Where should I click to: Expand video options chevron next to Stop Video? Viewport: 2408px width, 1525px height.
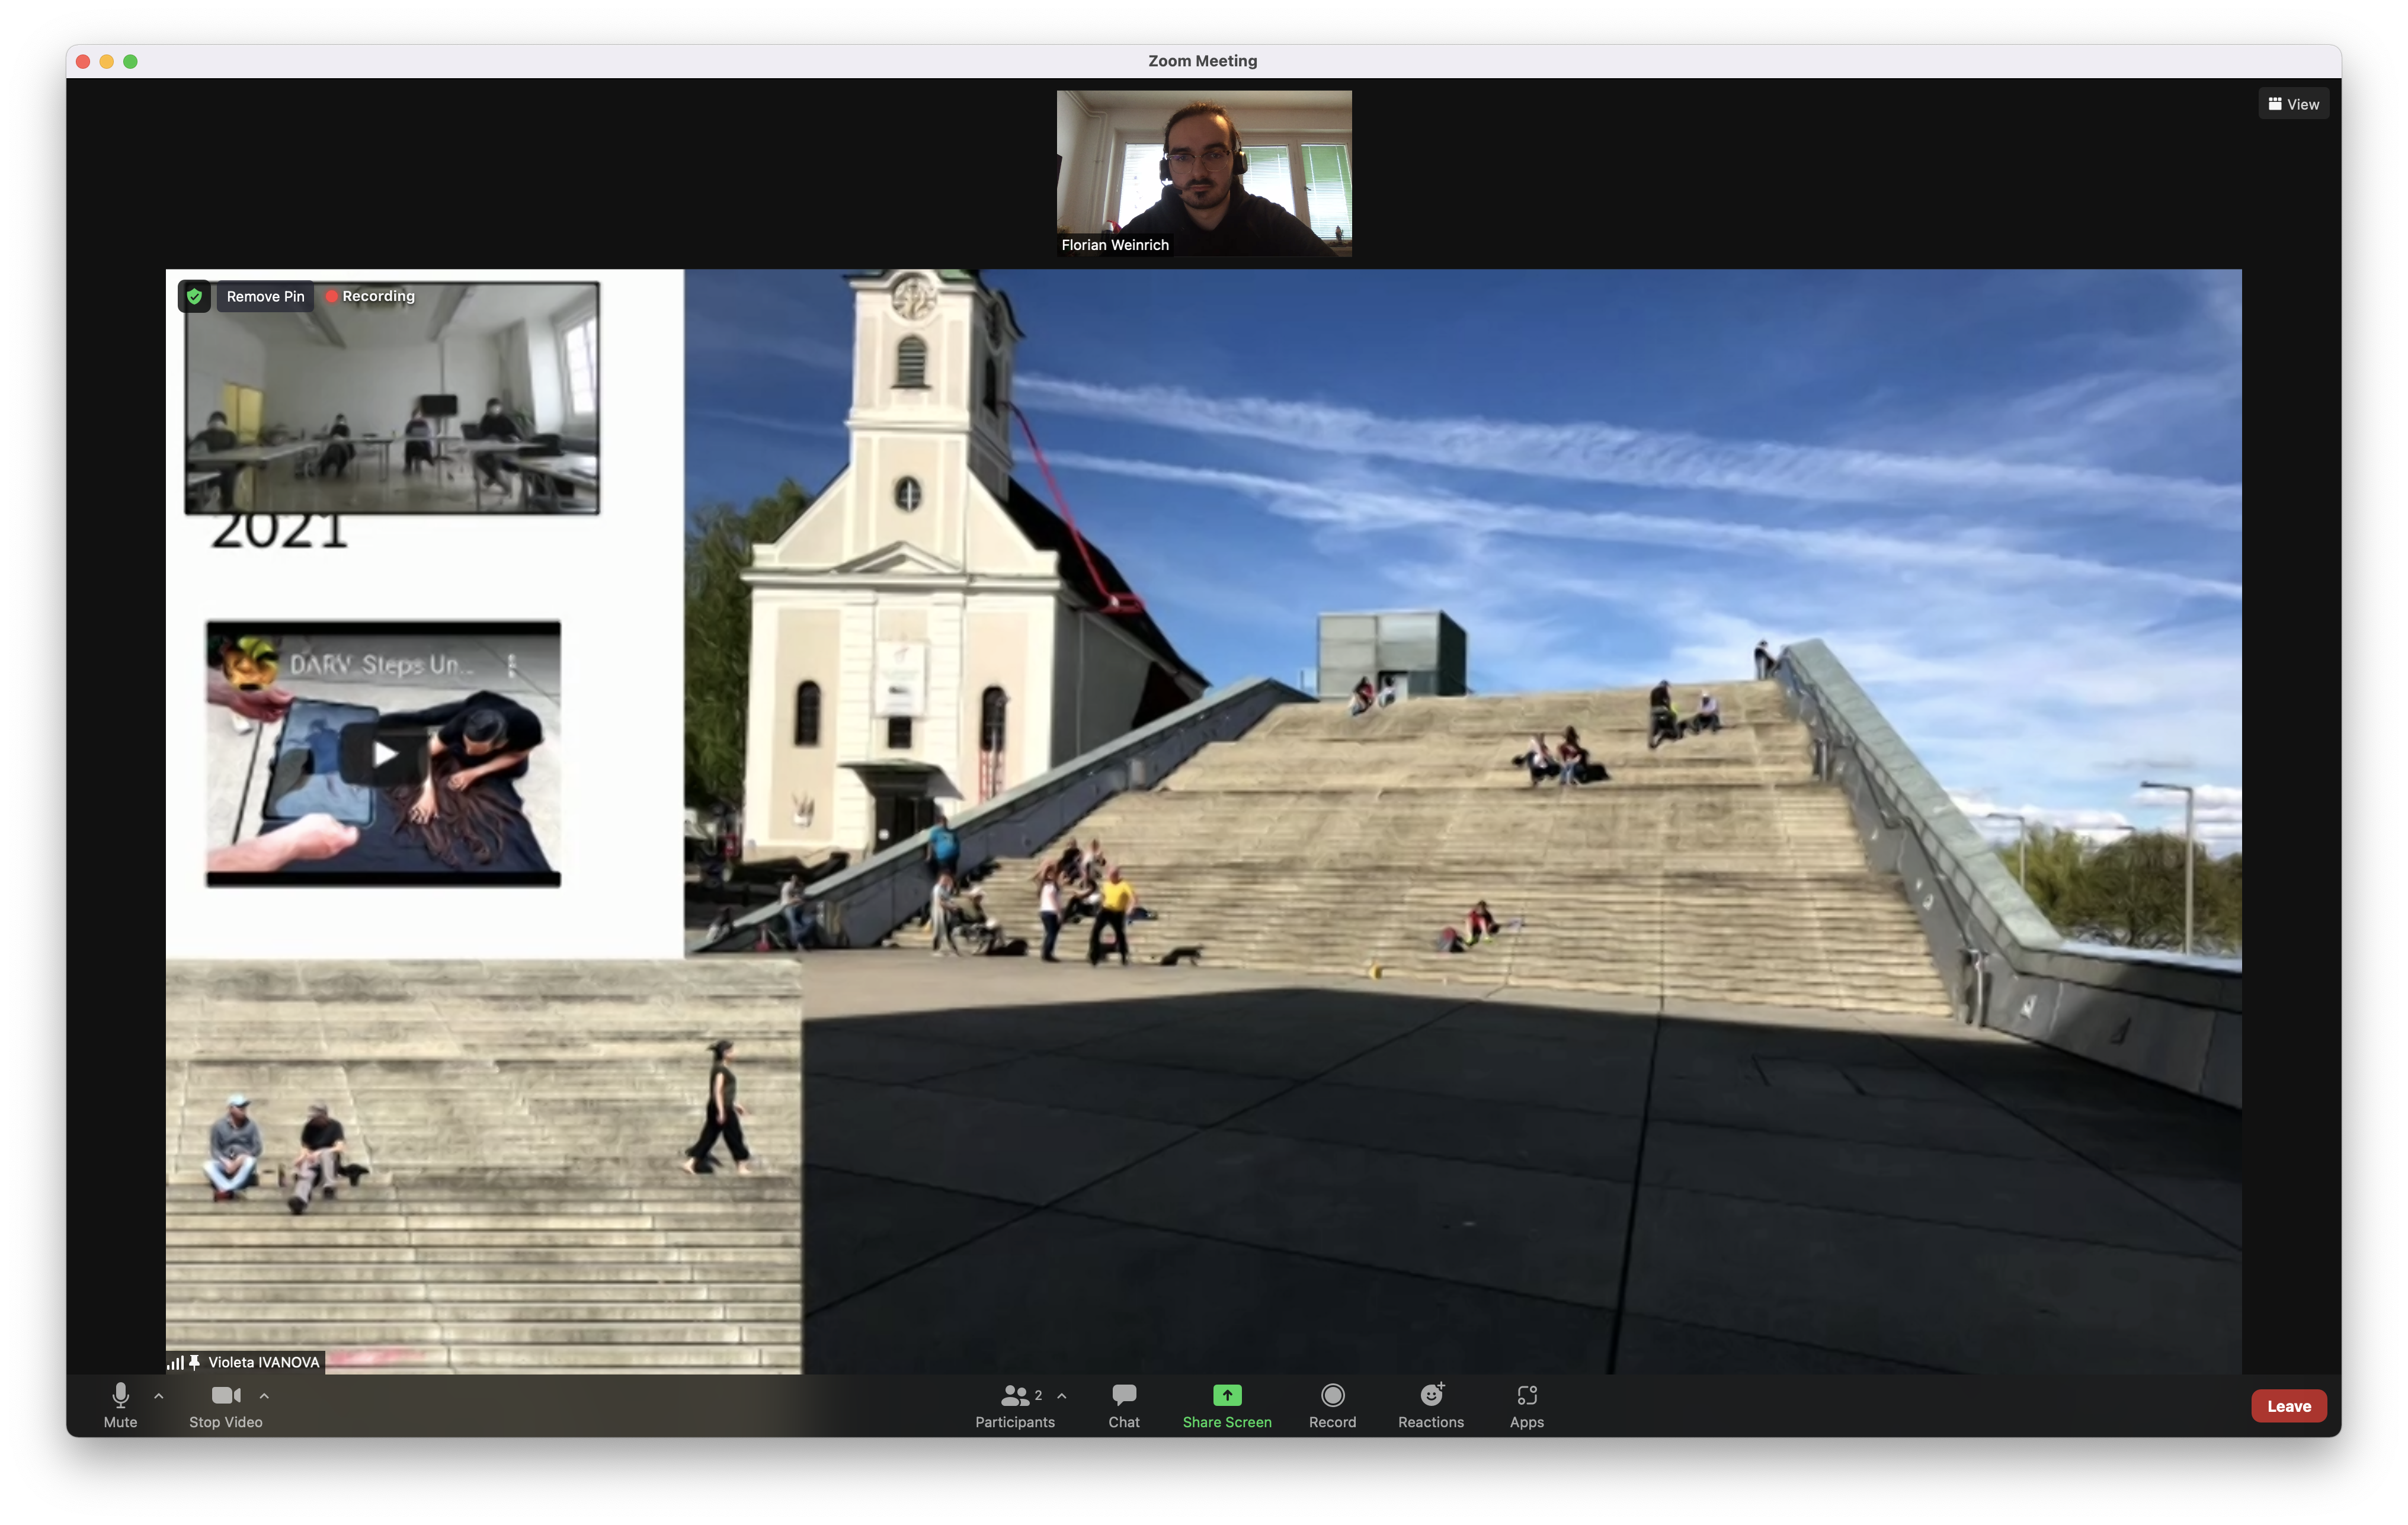point(264,1395)
